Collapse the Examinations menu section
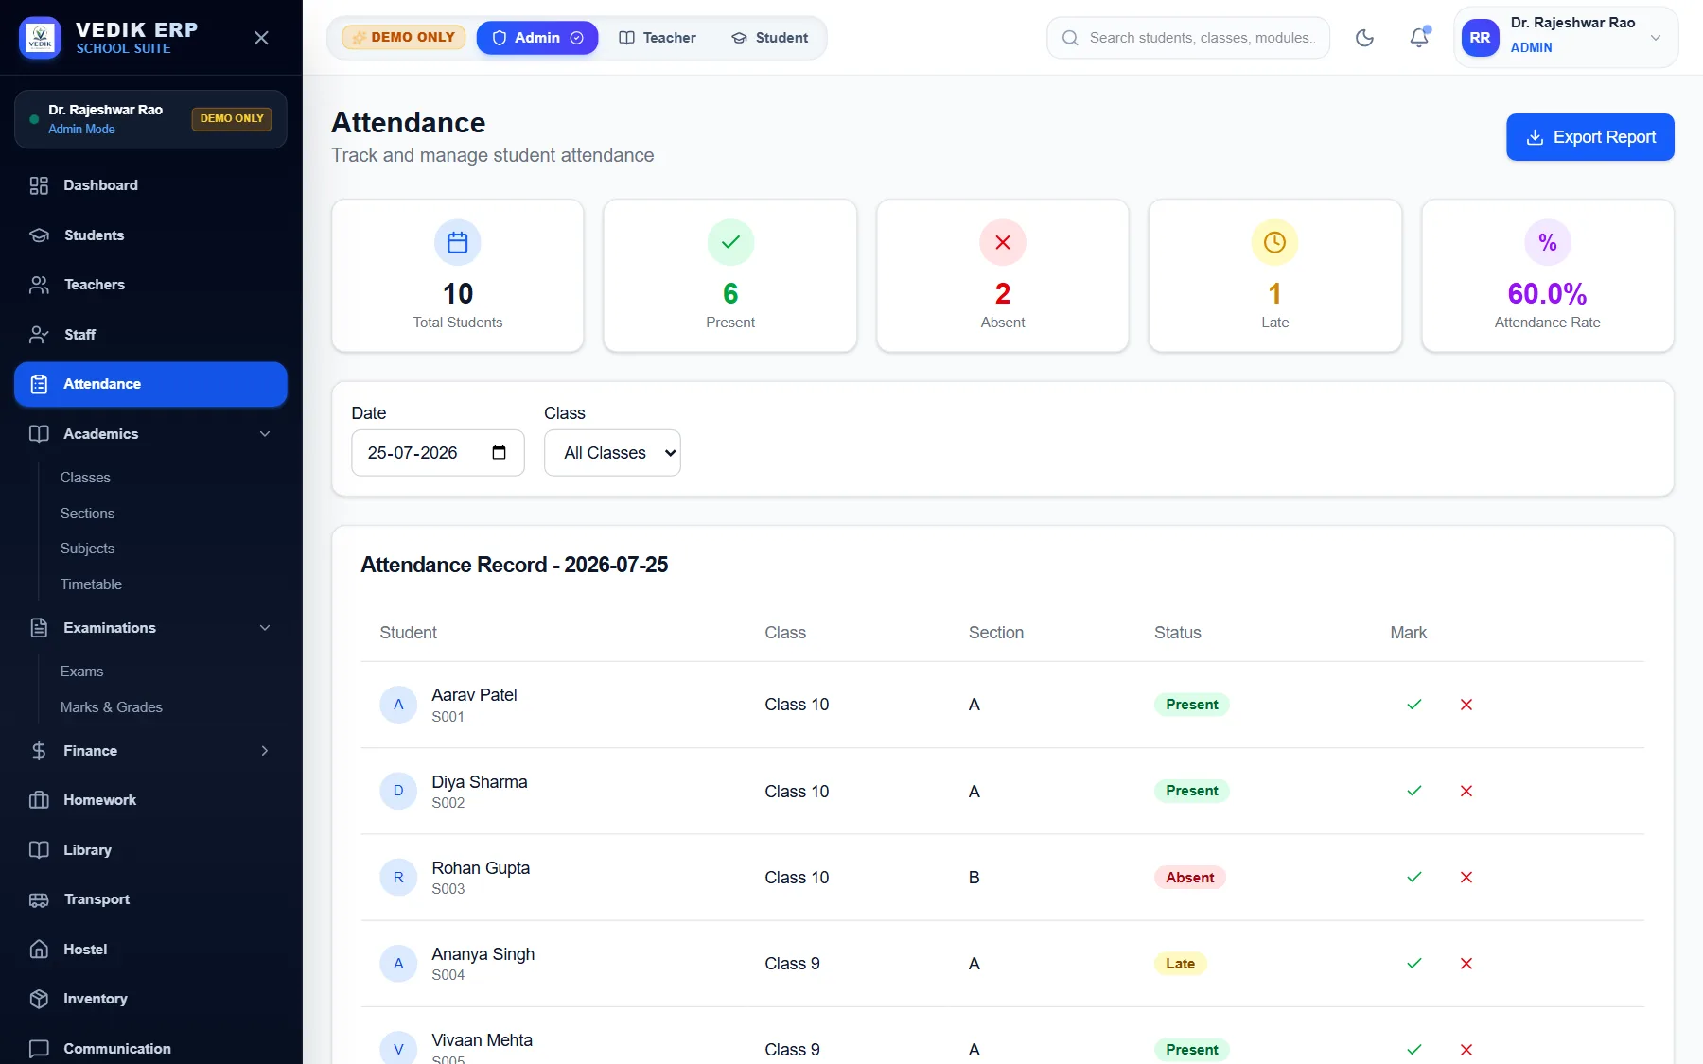Image resolution: width=1703 pixels, height=1064 pixels. click(265, 628)
